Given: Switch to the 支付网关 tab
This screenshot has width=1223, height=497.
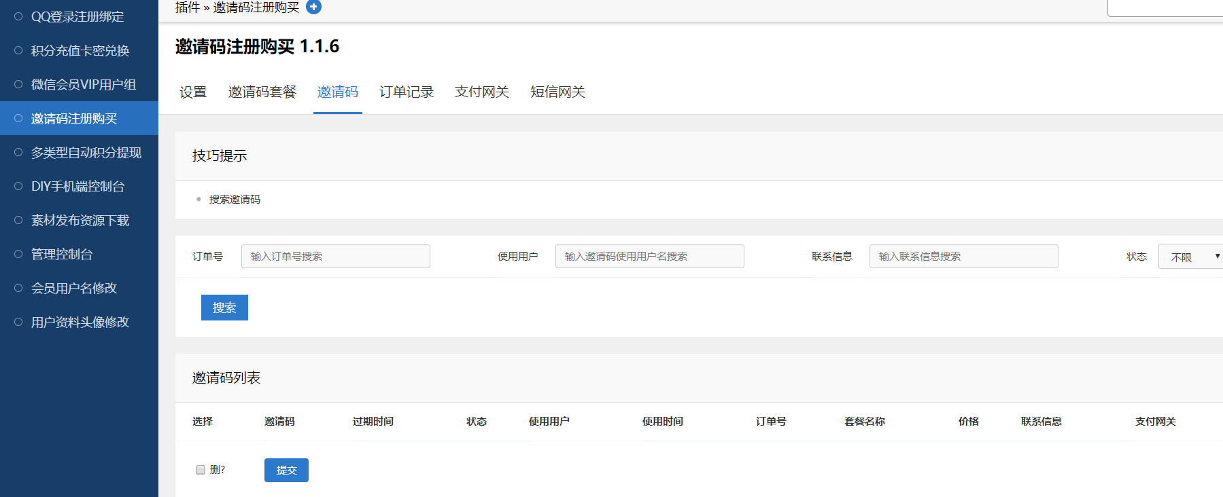Looking at the screenshot, I should click(x=482, y=92).
